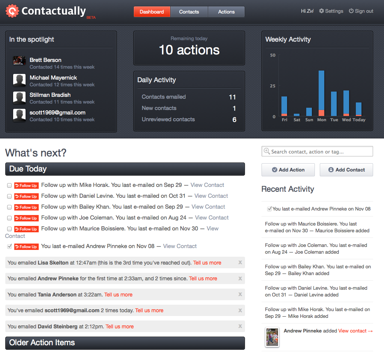The height and width of the screenshot is (352, 384).
Task: Check the Mike Horak follow-up checkbox
Action: [9, 185]
